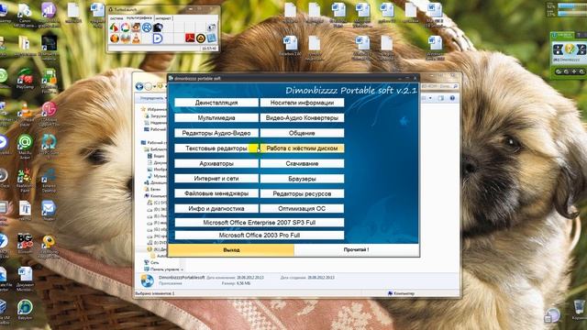587x330 pixels.
Task: Click Инфо и диагностика button
Action: [x=216, y=209]
